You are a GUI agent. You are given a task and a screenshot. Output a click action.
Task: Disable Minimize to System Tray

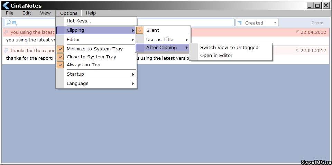click(x=94, y=49)
